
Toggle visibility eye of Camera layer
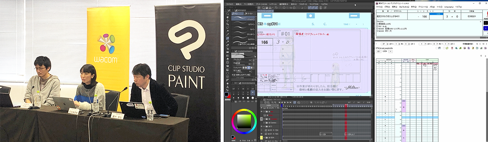pos(262,123)
